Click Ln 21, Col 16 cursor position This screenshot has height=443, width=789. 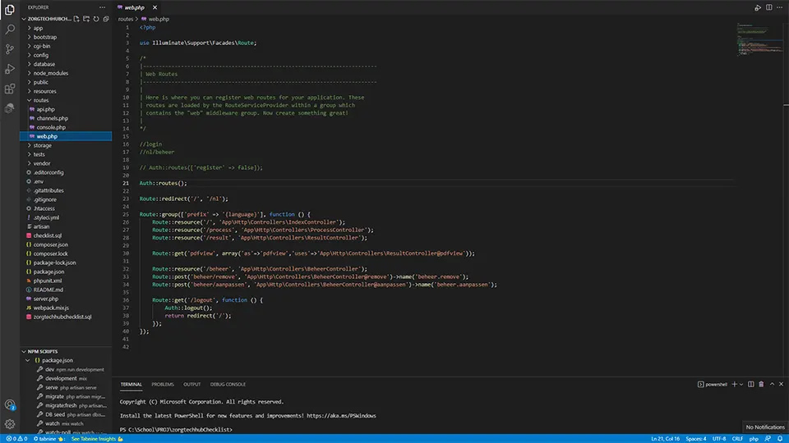point(665,439)
